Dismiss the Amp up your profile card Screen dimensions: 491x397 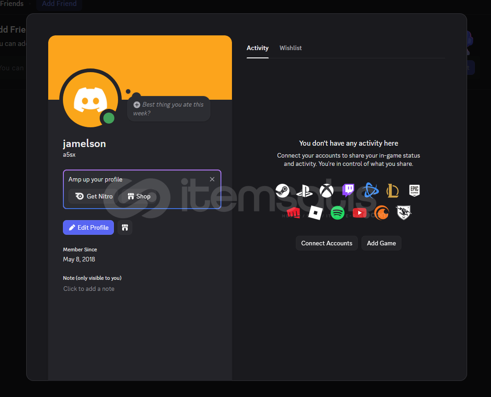[212, 179]
